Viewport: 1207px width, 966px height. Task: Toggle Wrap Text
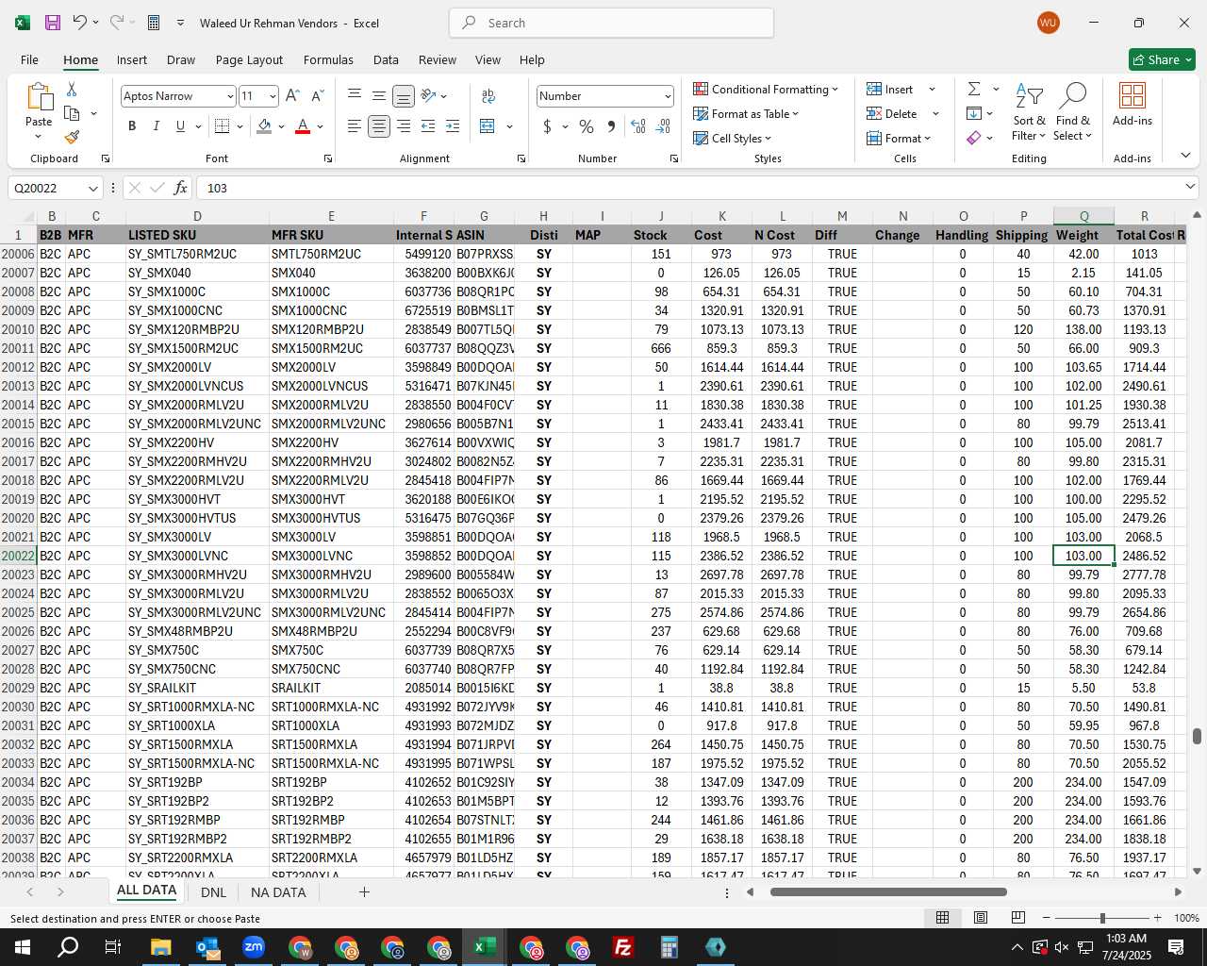point(488,96)
